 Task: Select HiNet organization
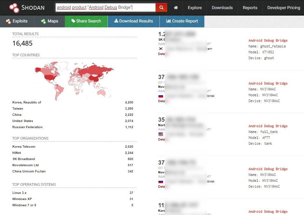[17, 153]
